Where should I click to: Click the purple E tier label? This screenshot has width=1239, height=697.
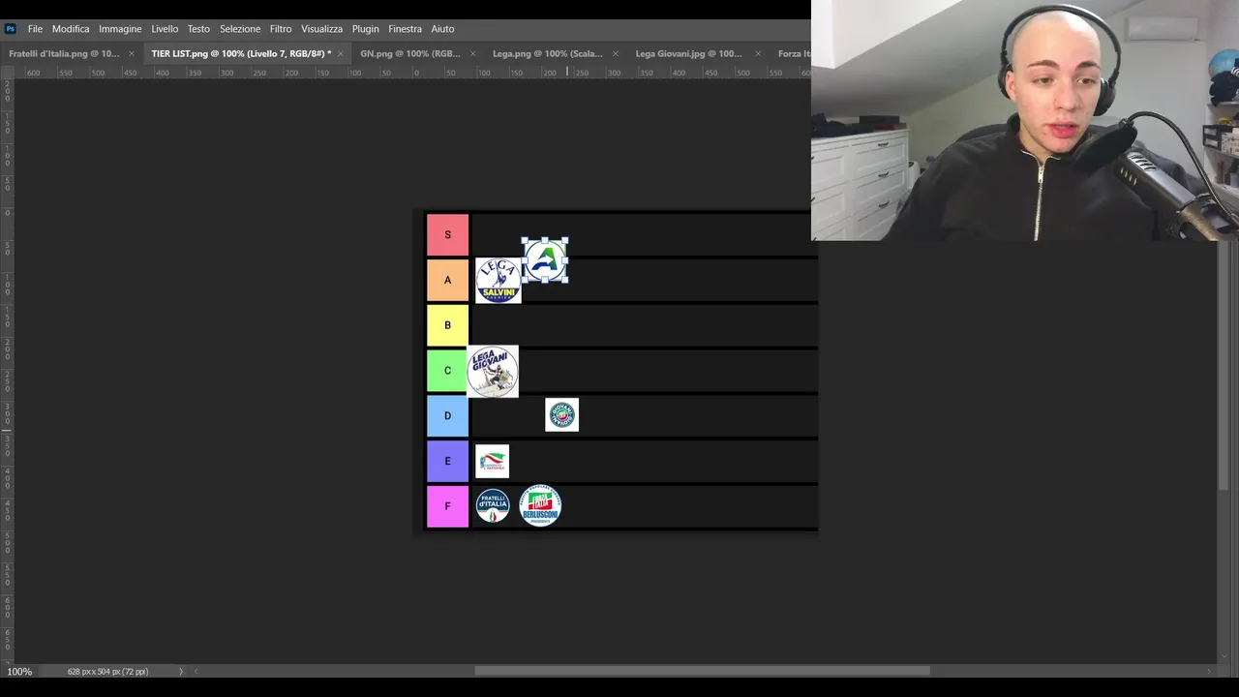tap(447, 462)
